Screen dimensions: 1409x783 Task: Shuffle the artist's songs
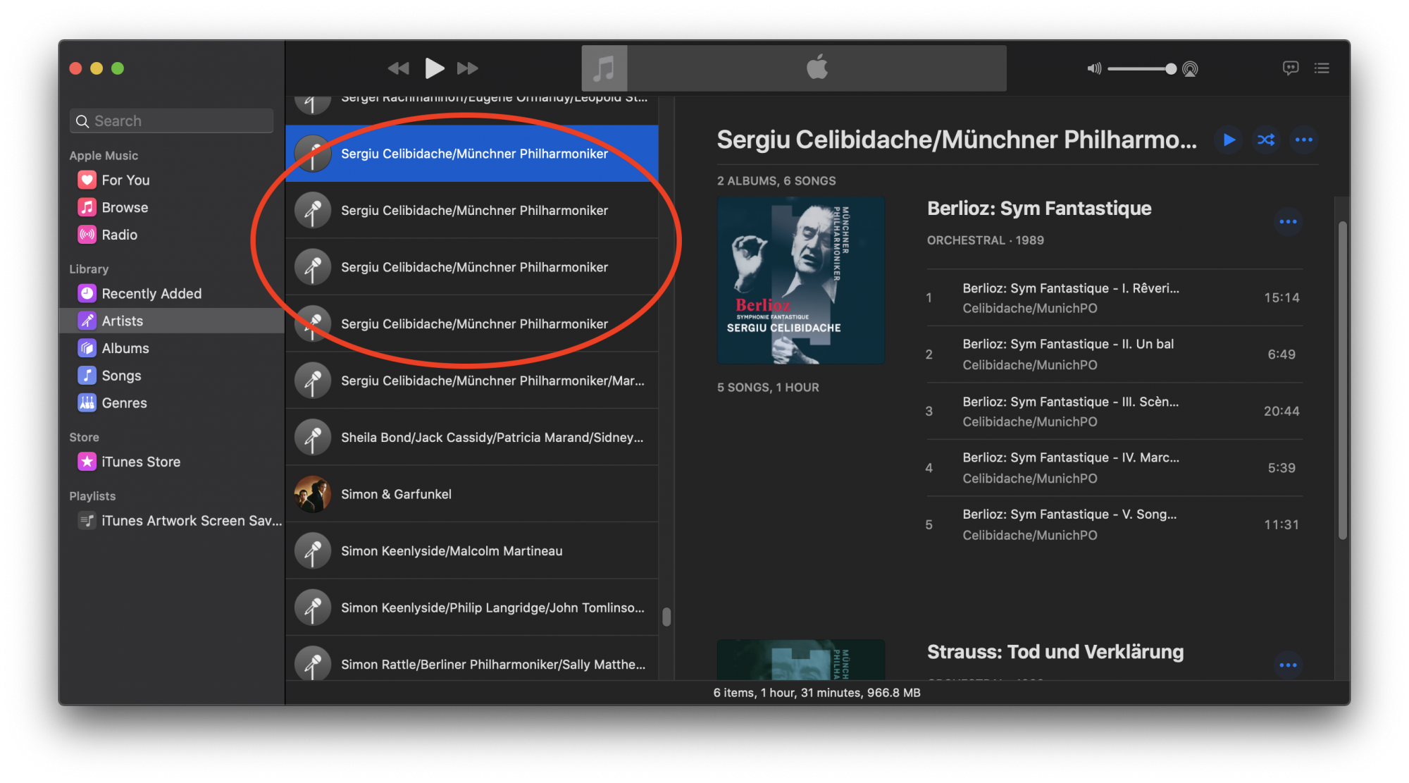[x=1266, y=140]
